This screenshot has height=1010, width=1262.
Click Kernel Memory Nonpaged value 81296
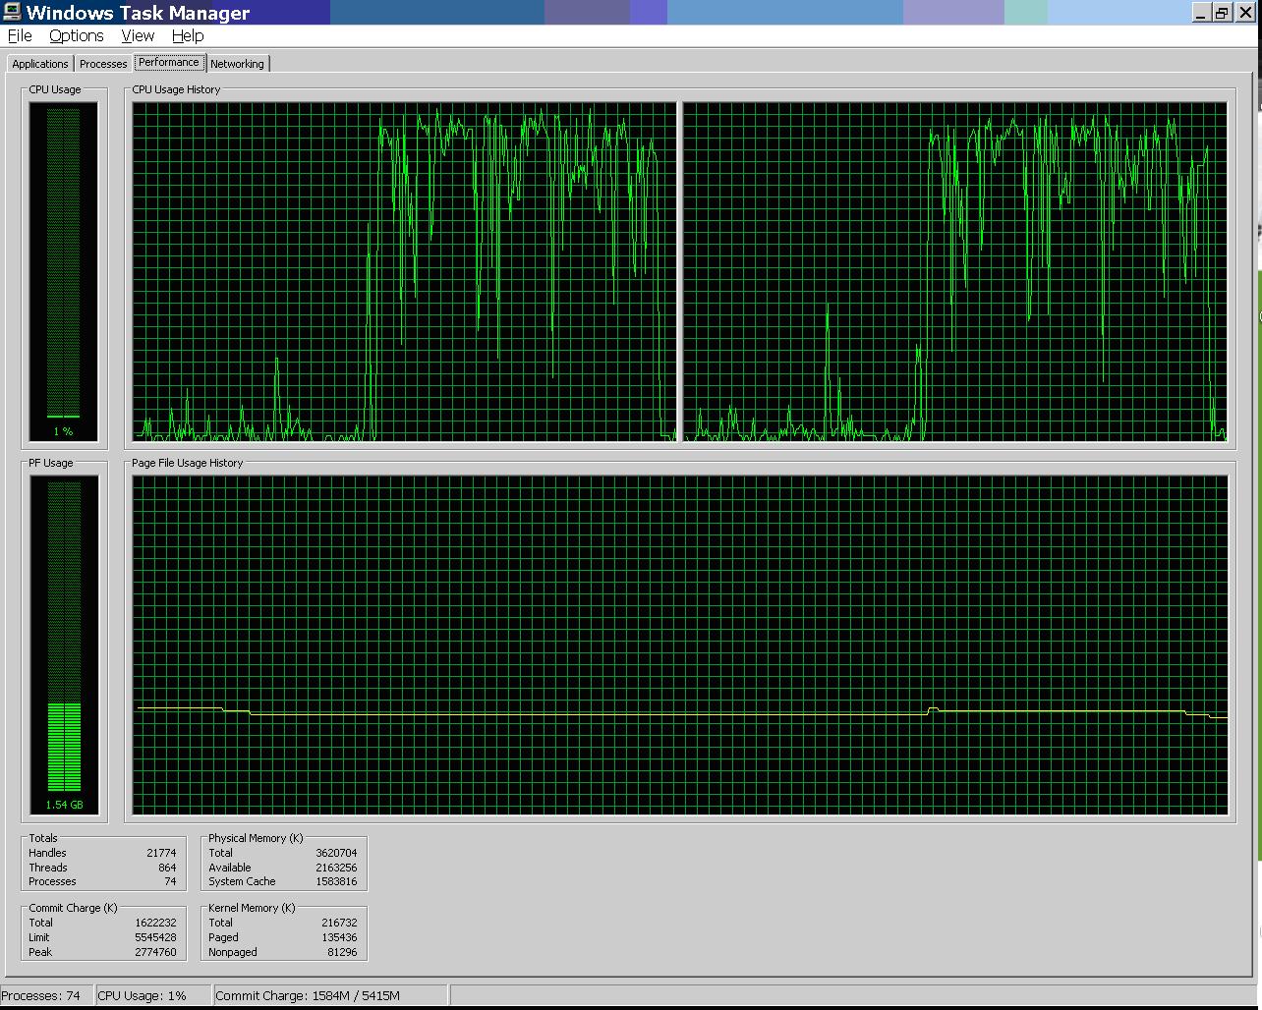tap(342, 952)
